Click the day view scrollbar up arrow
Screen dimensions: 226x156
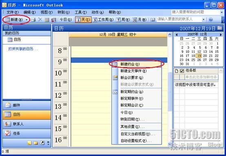tap(170, 34)
